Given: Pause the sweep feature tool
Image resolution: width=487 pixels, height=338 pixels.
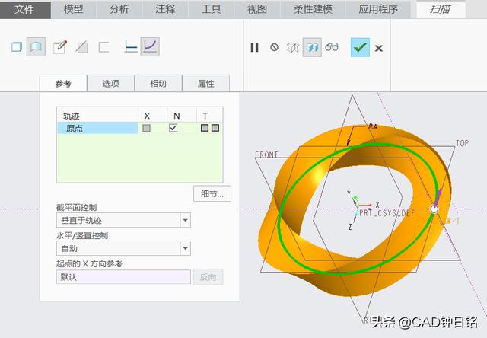Looking at the screenshot, I should tap(254, 47).
